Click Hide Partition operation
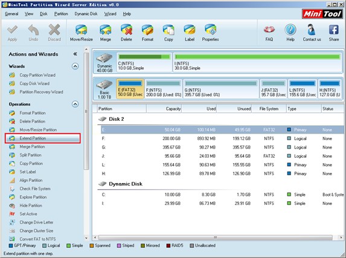Screen dimensions: 346x258 pyautogui.click(x=31, y=205)
